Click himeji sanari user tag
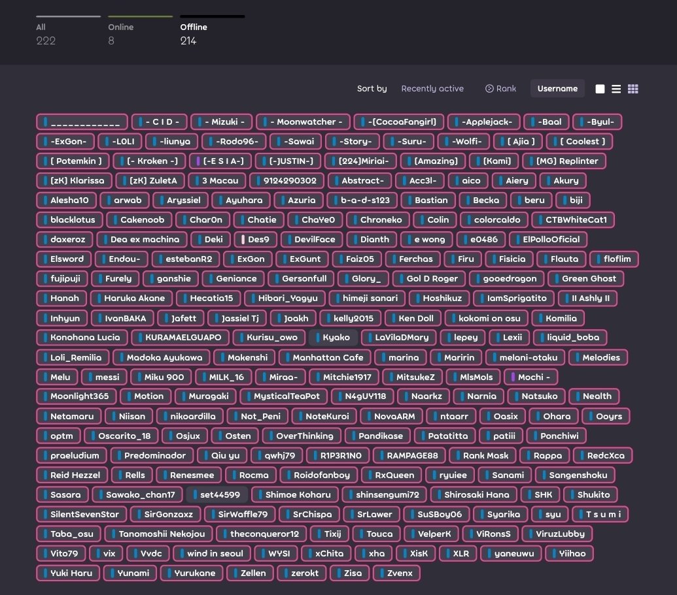Viewport: 677px width, 595px height. [x=367, y=298]
